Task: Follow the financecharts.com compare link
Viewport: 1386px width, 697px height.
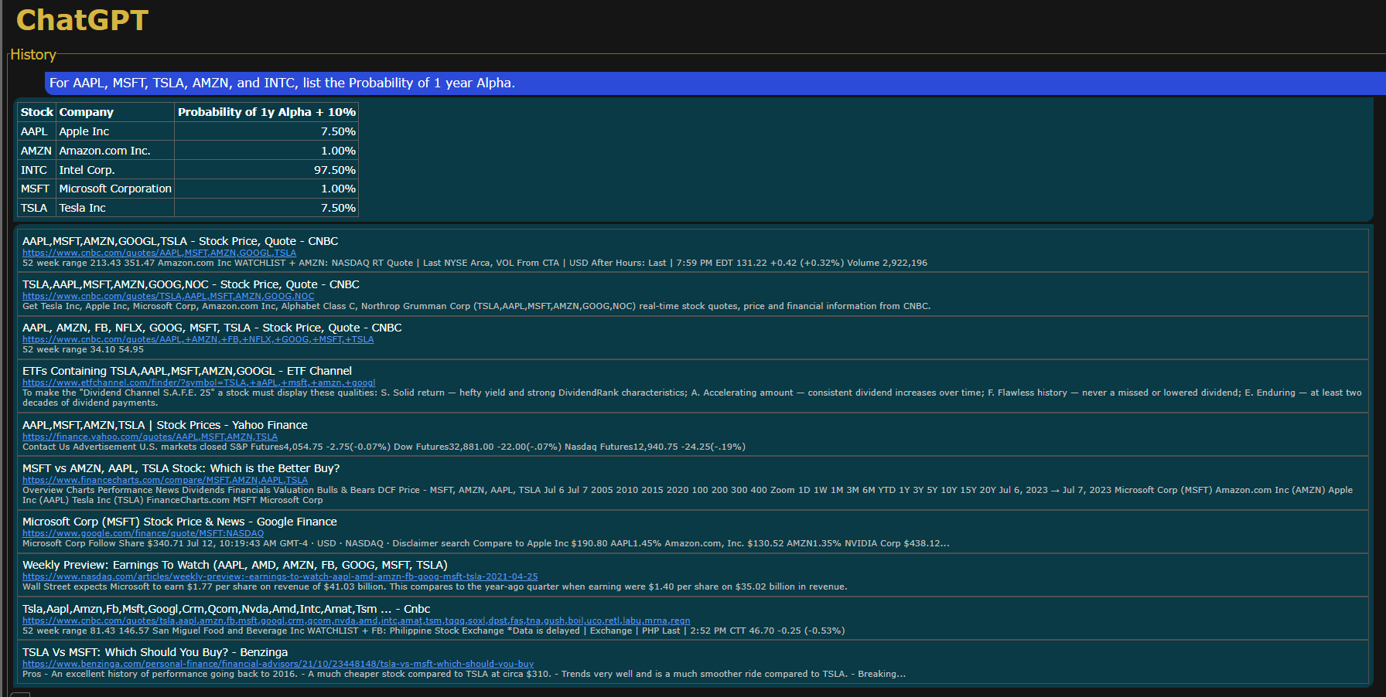Action: point(165,480)
